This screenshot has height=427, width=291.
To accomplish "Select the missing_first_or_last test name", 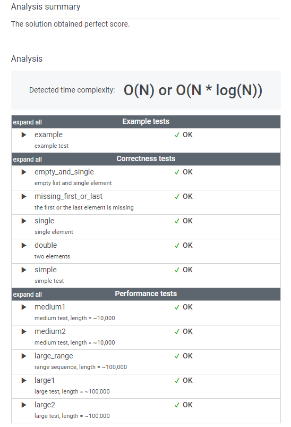I will coord(69,196).
